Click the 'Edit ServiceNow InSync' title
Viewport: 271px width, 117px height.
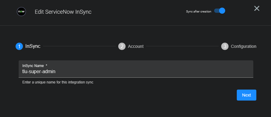point(63,12)
